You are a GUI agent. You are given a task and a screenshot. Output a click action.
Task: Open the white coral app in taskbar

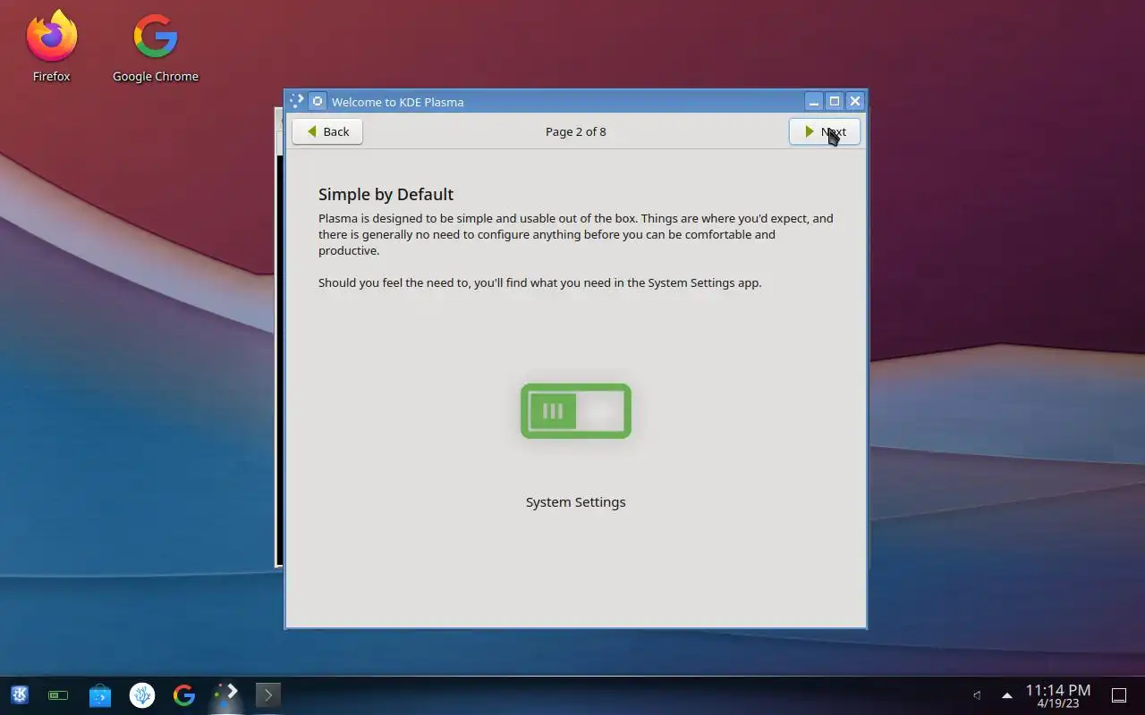point(142,694)
